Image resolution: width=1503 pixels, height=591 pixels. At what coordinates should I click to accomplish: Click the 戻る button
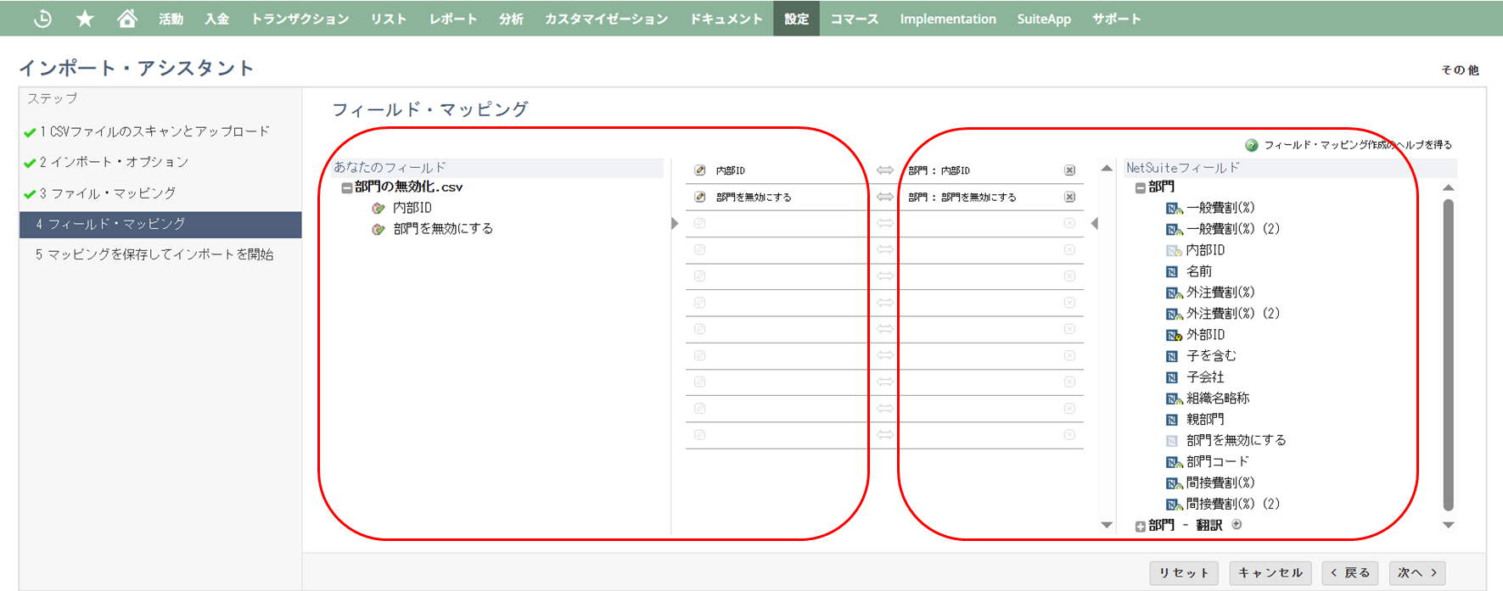pyautogui.click(x=1350, y=573)
